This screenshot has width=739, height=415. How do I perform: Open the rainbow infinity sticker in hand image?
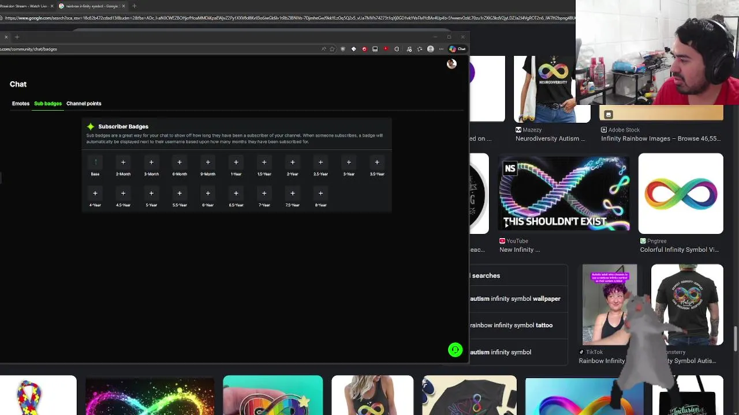click(273, 395)
